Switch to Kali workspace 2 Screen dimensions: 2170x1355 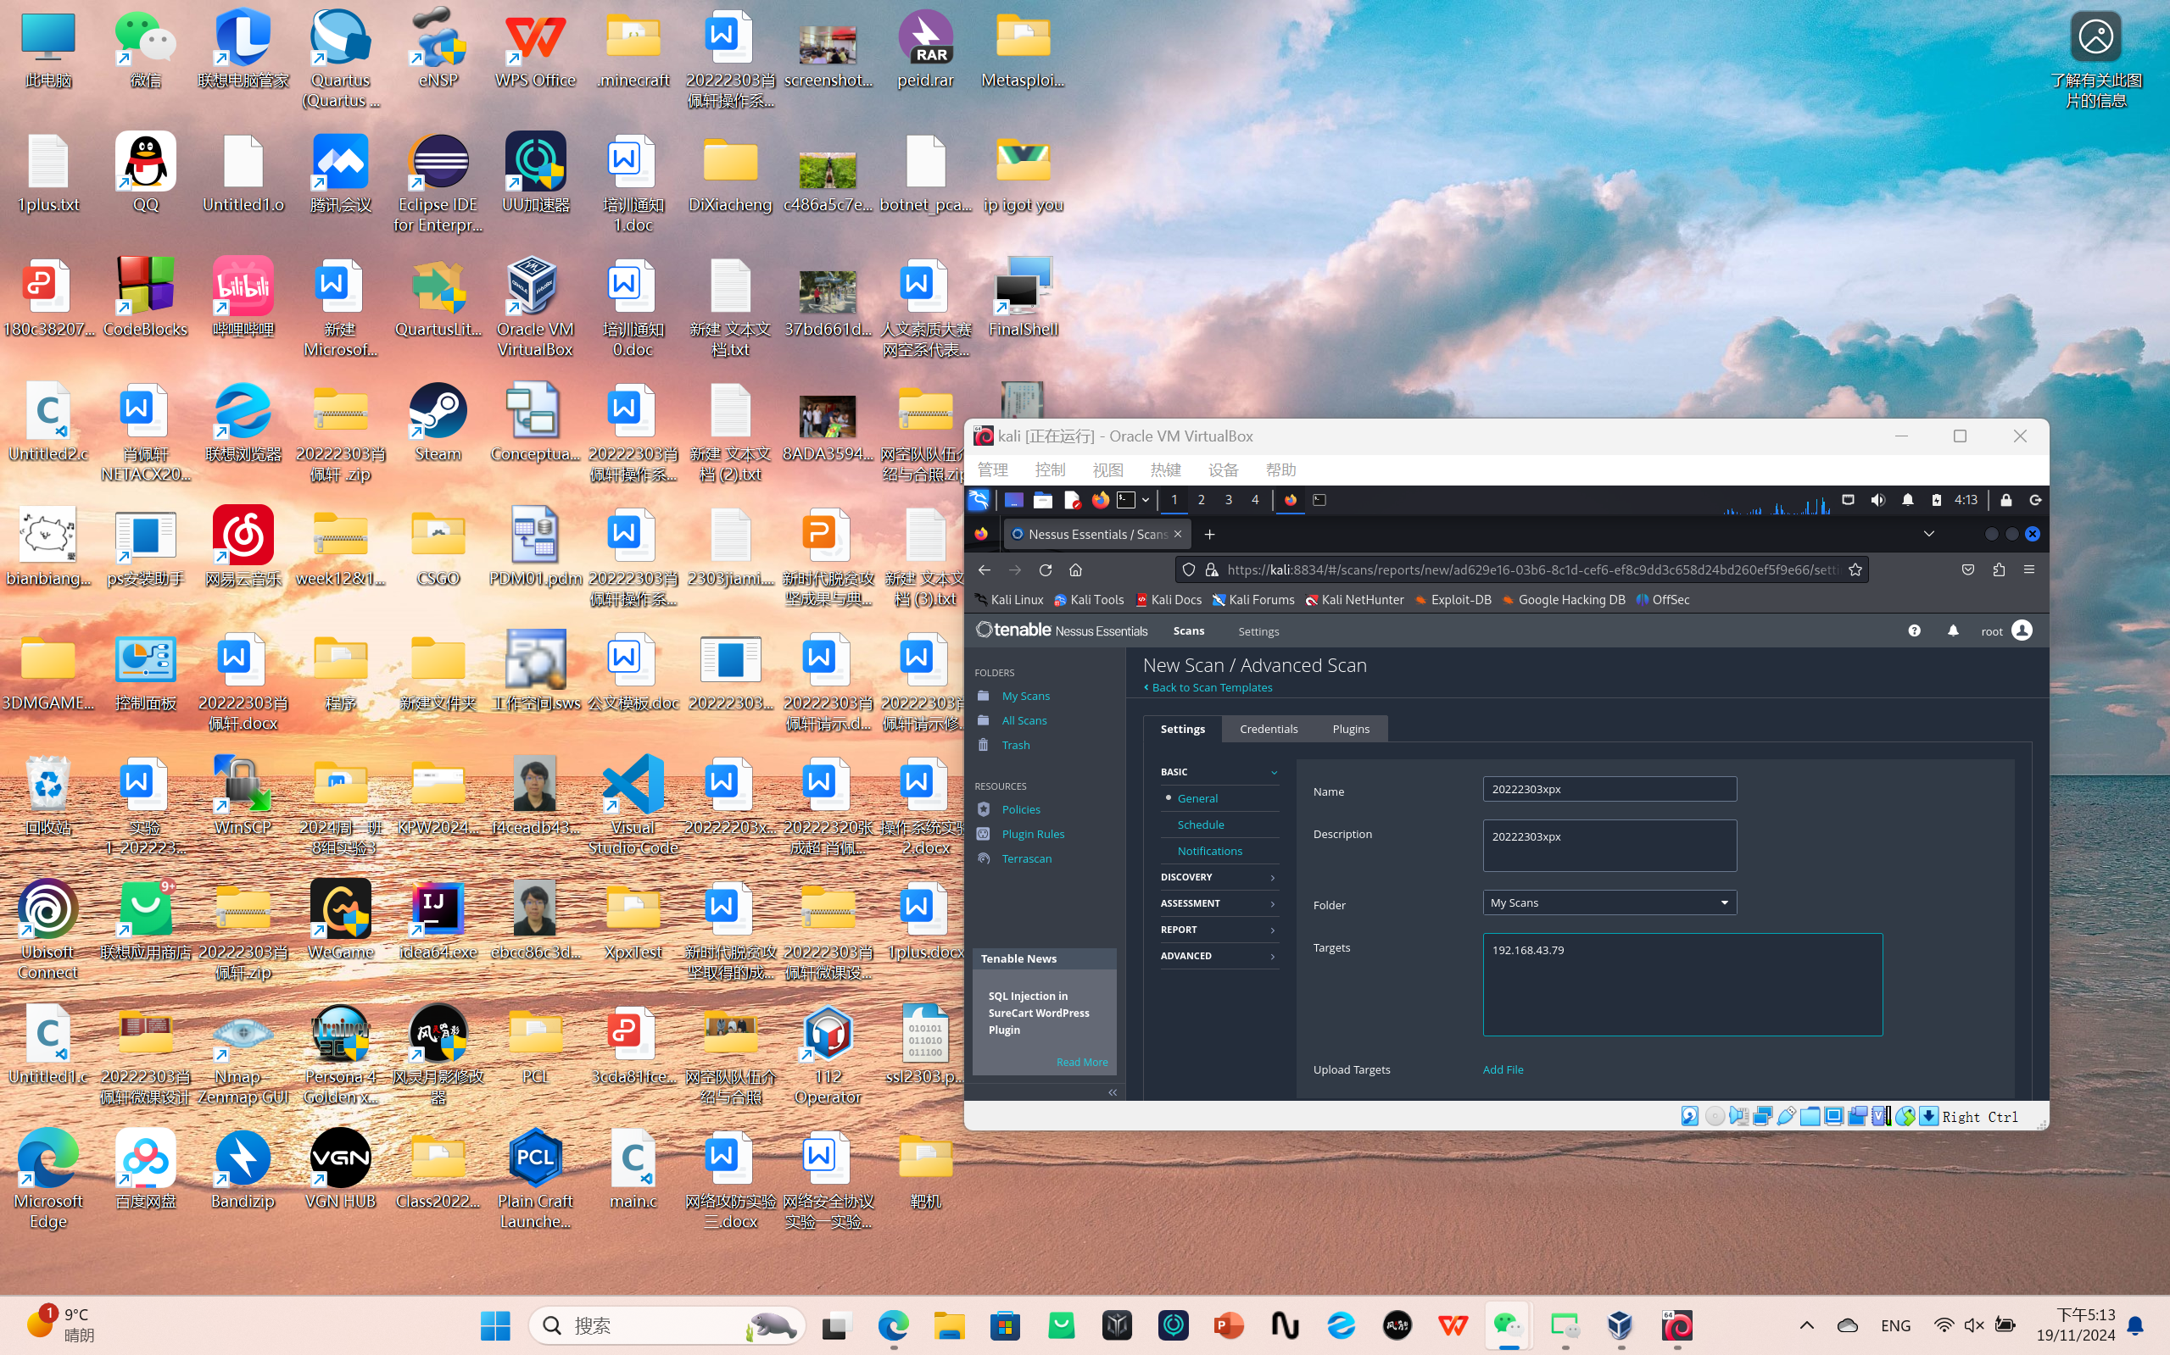tap(1202, 500)
